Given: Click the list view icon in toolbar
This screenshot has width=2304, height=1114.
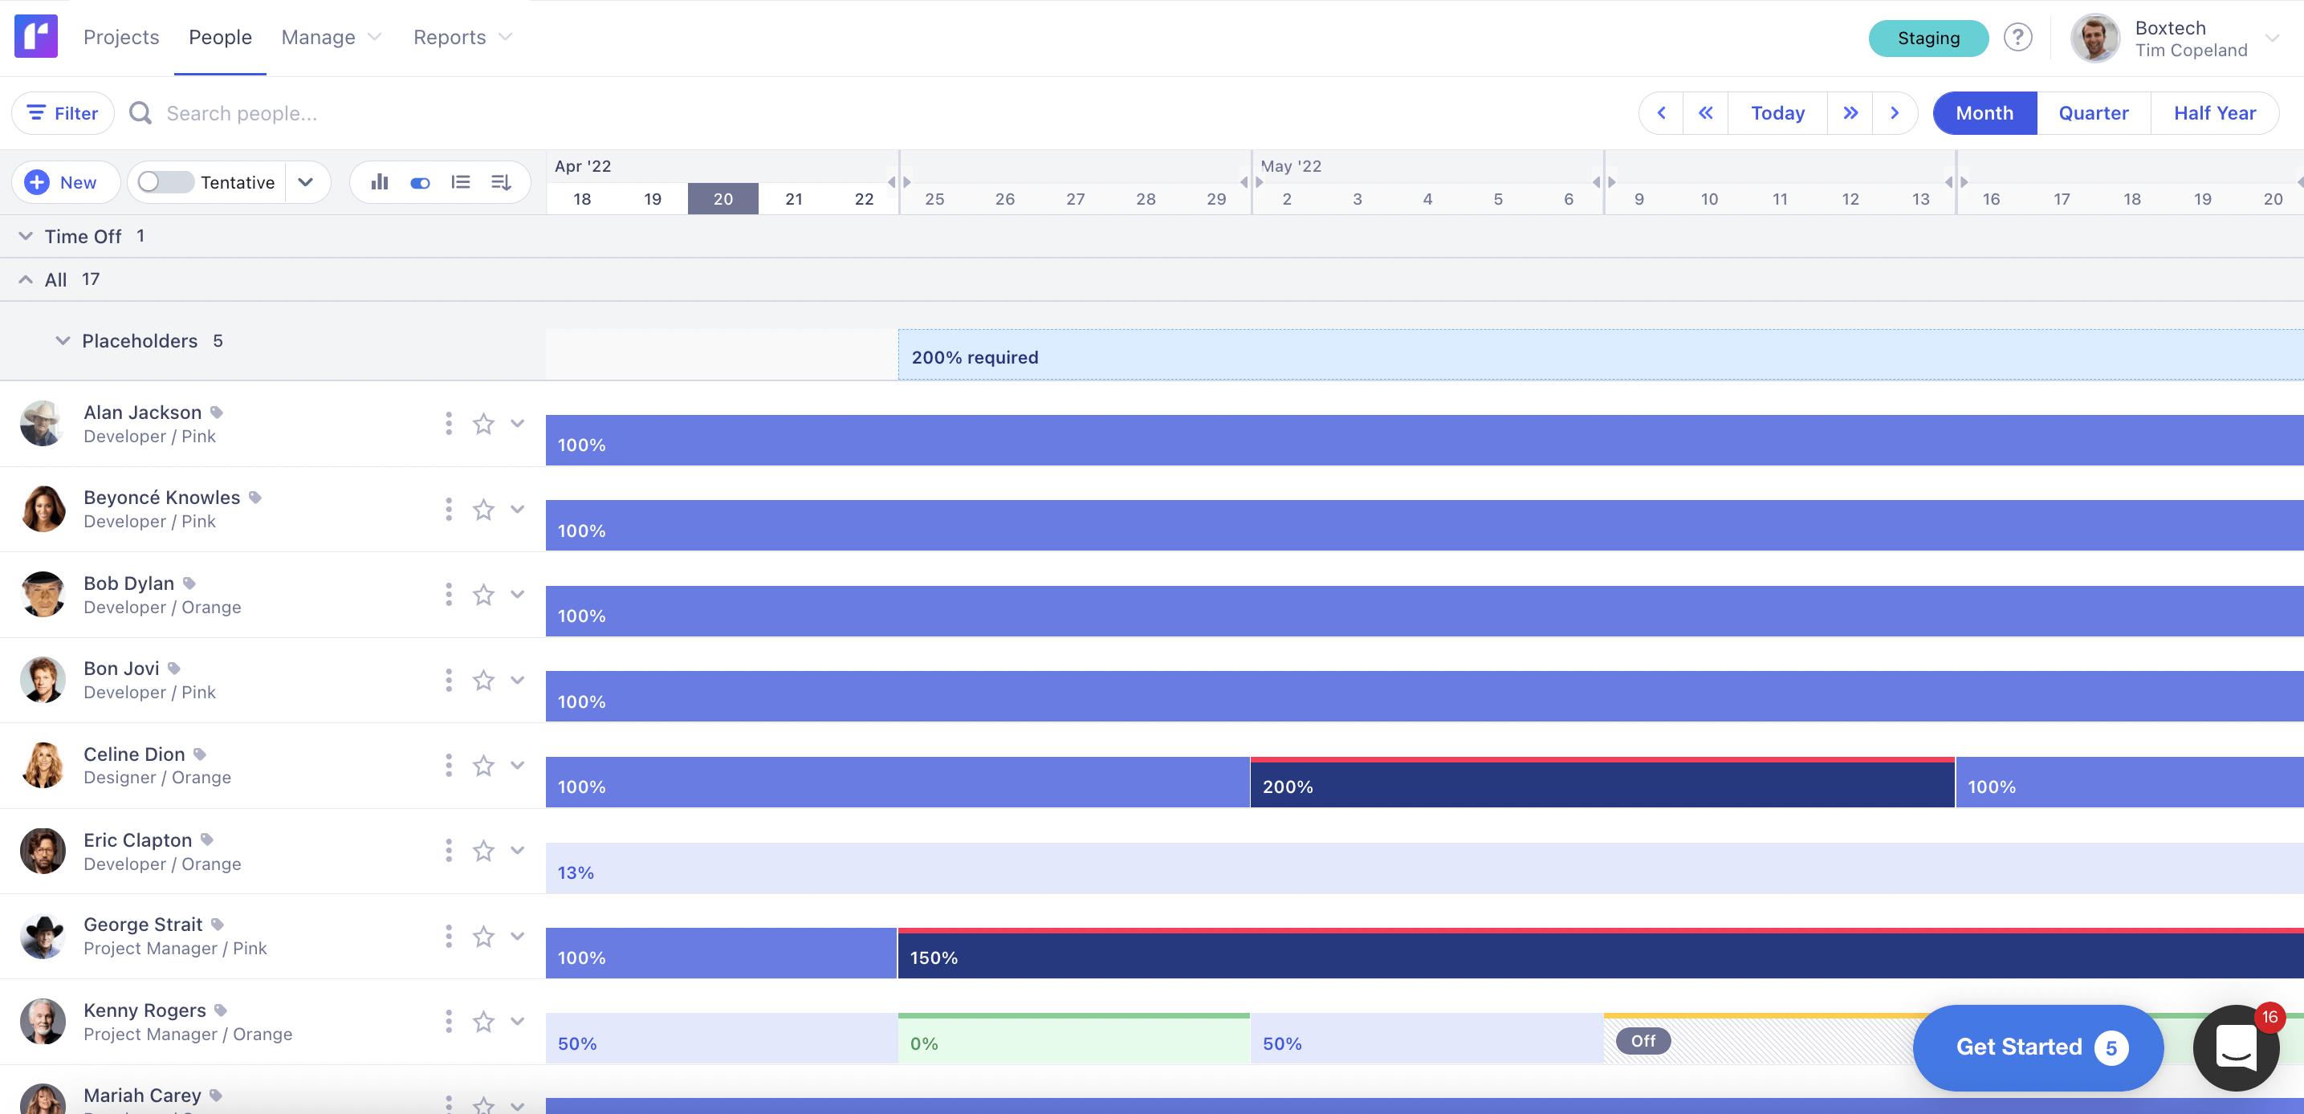Looking at the screenshot, I should (461, 182).
